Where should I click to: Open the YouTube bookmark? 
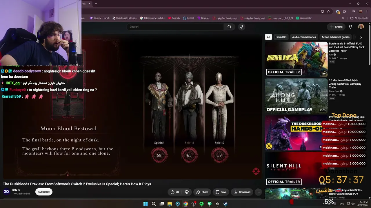point(174,18)
